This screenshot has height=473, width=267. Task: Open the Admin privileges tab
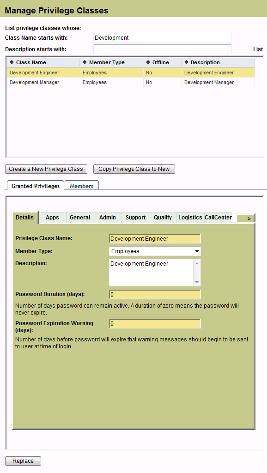pos(108,218)
